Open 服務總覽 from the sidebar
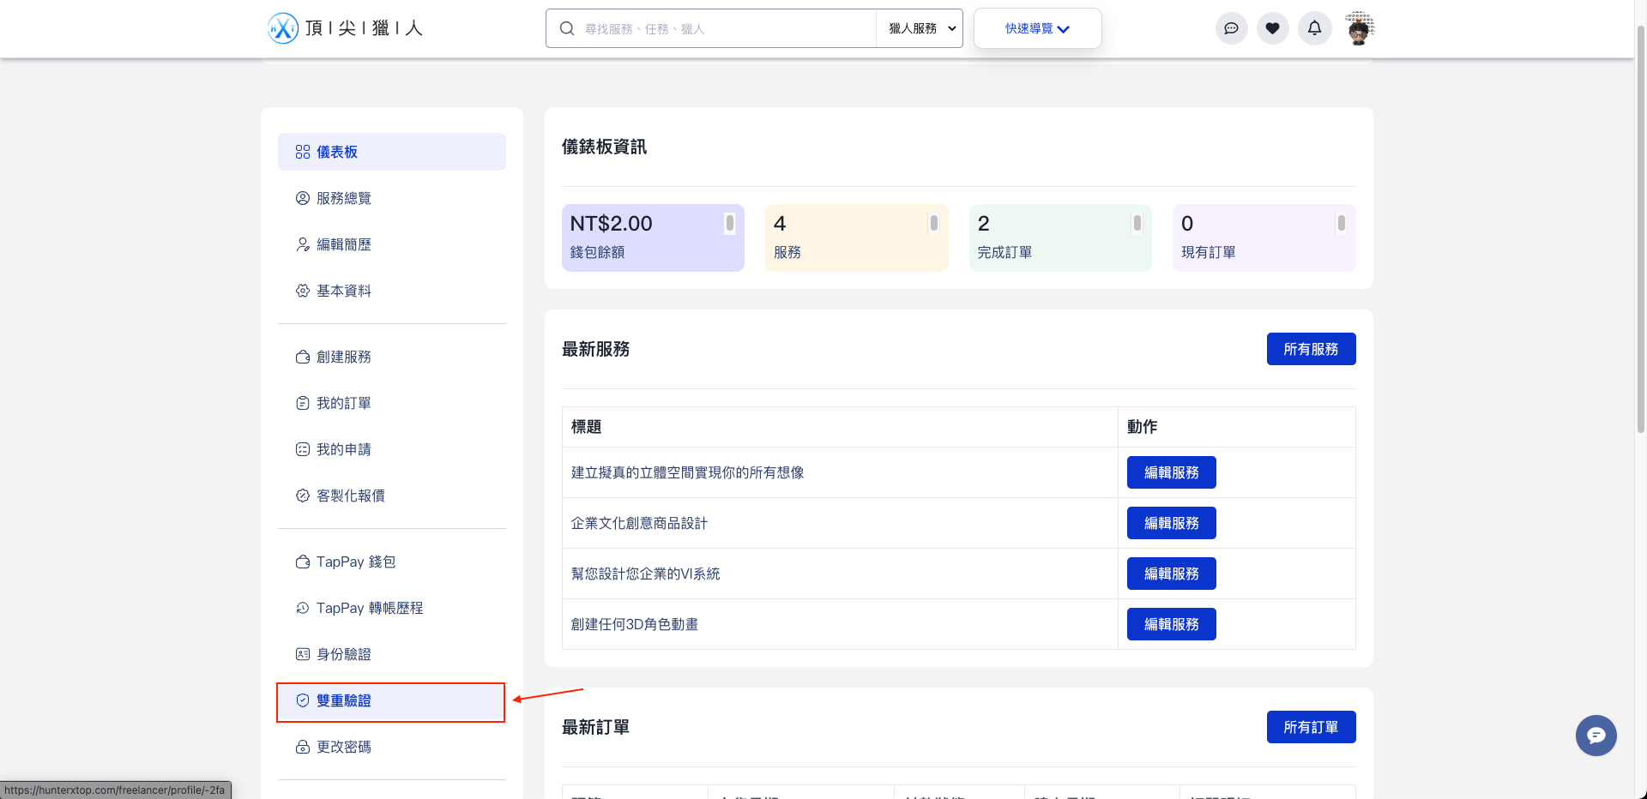The width and height of the screenshot is (1647, 799). [343, 198]
